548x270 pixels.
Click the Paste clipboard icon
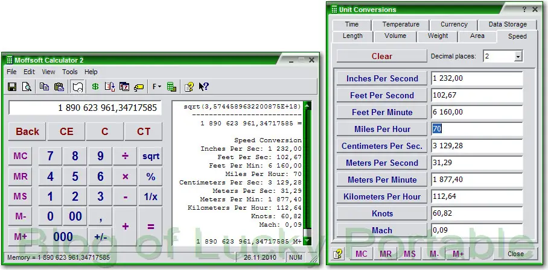[x=59, y=87]
